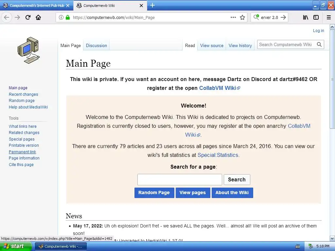Show site information icon in address bar

[61, 17]
